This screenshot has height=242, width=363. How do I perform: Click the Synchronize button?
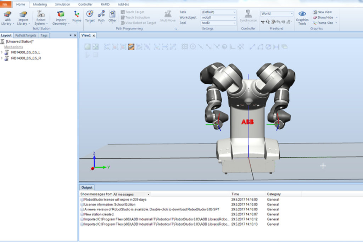tap(248, 16)
